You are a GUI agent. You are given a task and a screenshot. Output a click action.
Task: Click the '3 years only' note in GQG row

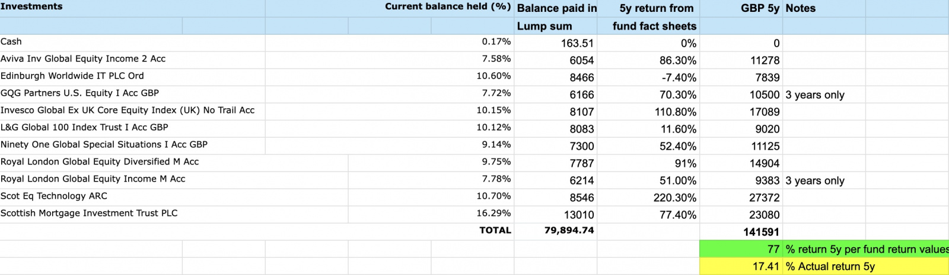pyautogui.click(x=815, y=95)
